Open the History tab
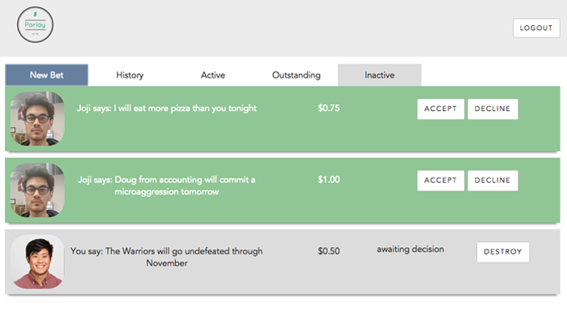This screenshot has height=324, width=567. [x=130, y=75]
